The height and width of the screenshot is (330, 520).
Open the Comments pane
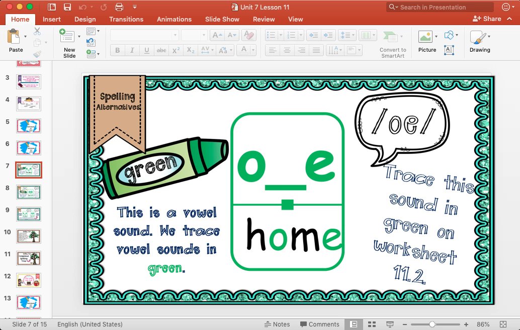point(320,324)
